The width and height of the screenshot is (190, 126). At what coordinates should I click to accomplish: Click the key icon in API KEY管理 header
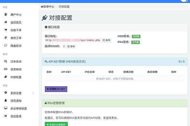point(46,62)
